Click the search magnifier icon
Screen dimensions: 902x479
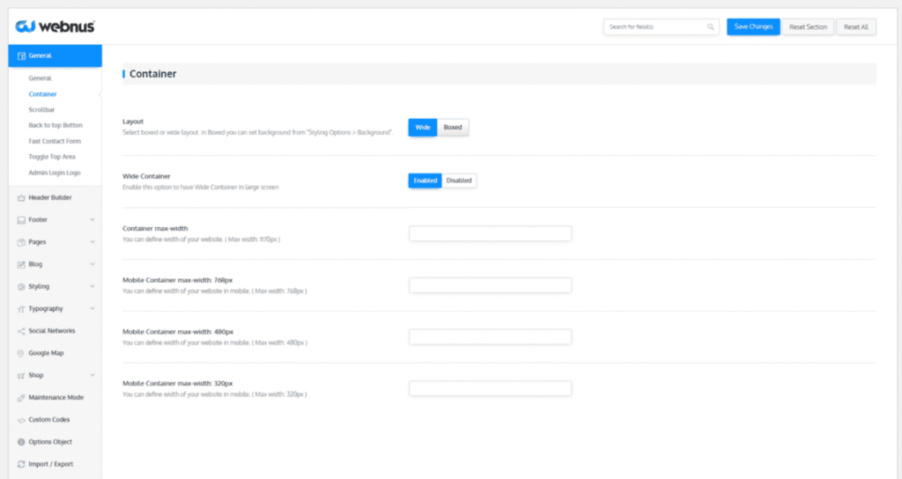coord(711,27)
